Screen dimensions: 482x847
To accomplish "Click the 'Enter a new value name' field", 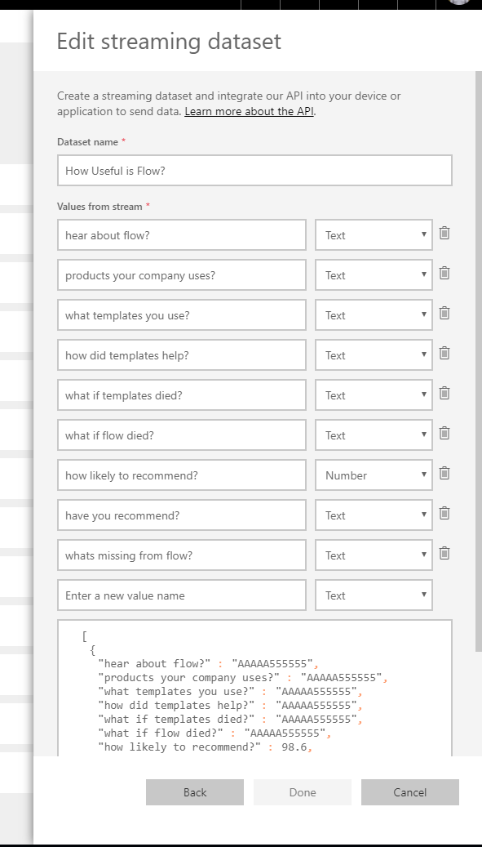I will coord(182,595).
